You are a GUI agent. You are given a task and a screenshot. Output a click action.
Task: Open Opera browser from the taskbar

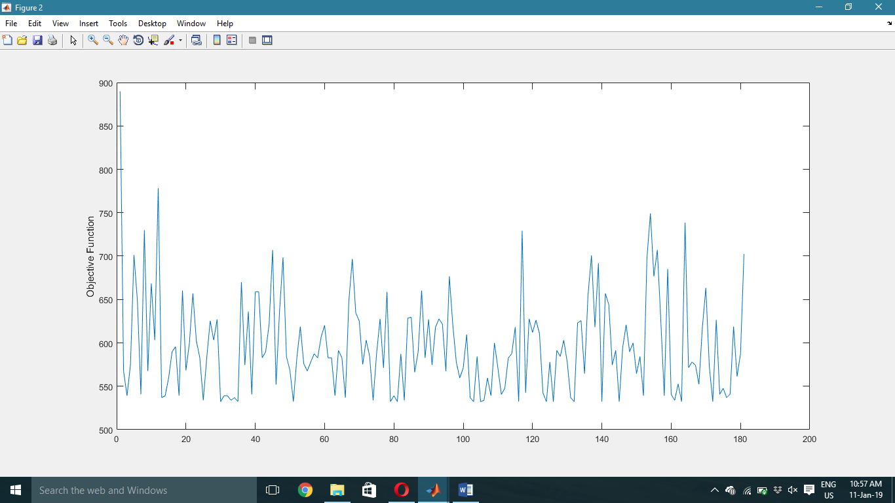402,490
